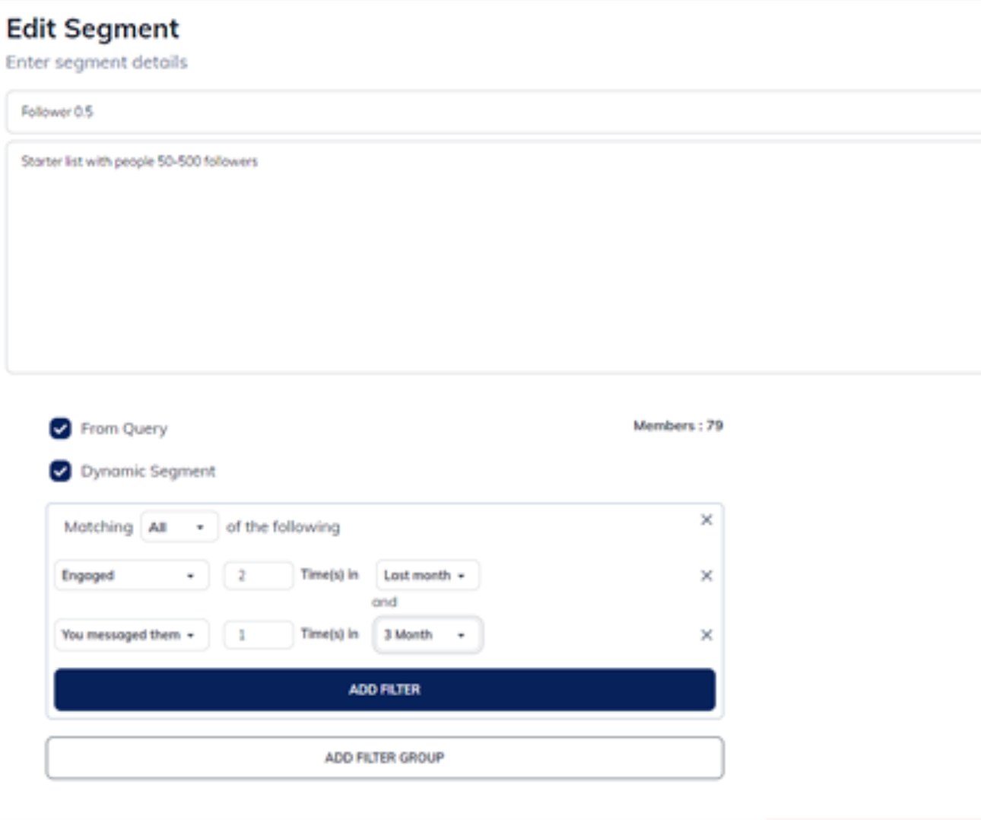The width and height of the screenshot is (981, 820).
Task: Open the You messaged them dropdown
Action: coord(132,634)
